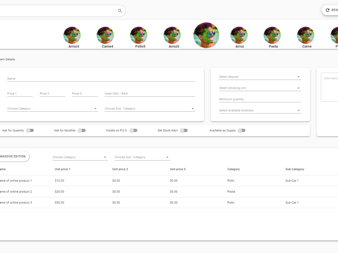
Task: Open Choose Category dropdown in item details
Action: point(52,109)
